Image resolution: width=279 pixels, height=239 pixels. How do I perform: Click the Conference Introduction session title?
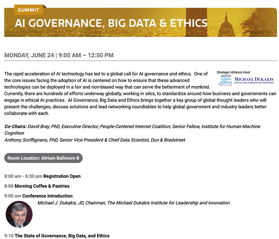coord(47,196)
